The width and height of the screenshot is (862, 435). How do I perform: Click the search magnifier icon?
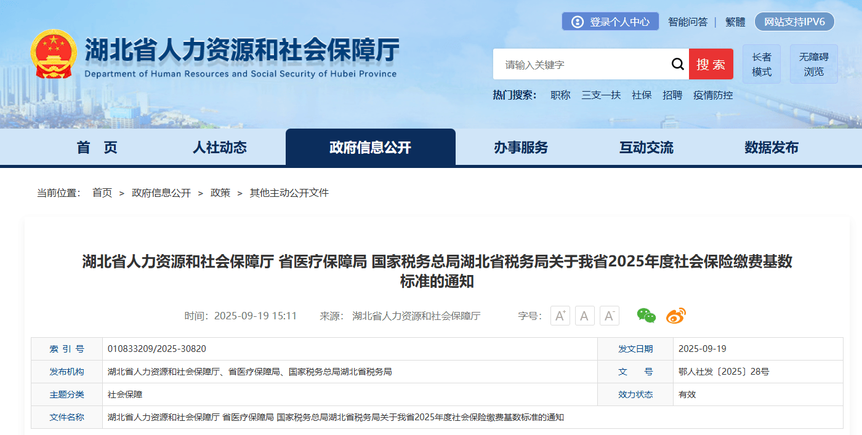(677, 64)
